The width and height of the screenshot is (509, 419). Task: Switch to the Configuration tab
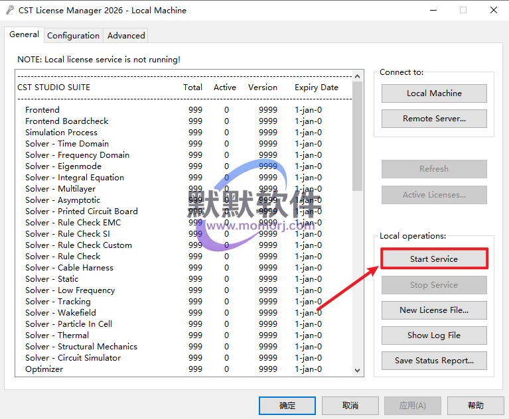tap(73, 36)
